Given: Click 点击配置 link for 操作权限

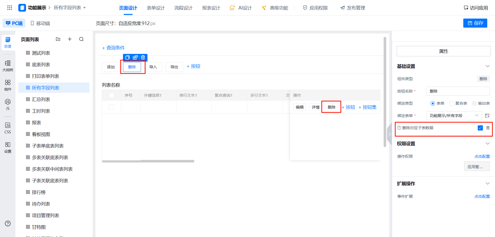Looking at the screenshot, I should [x=482, y=157].
